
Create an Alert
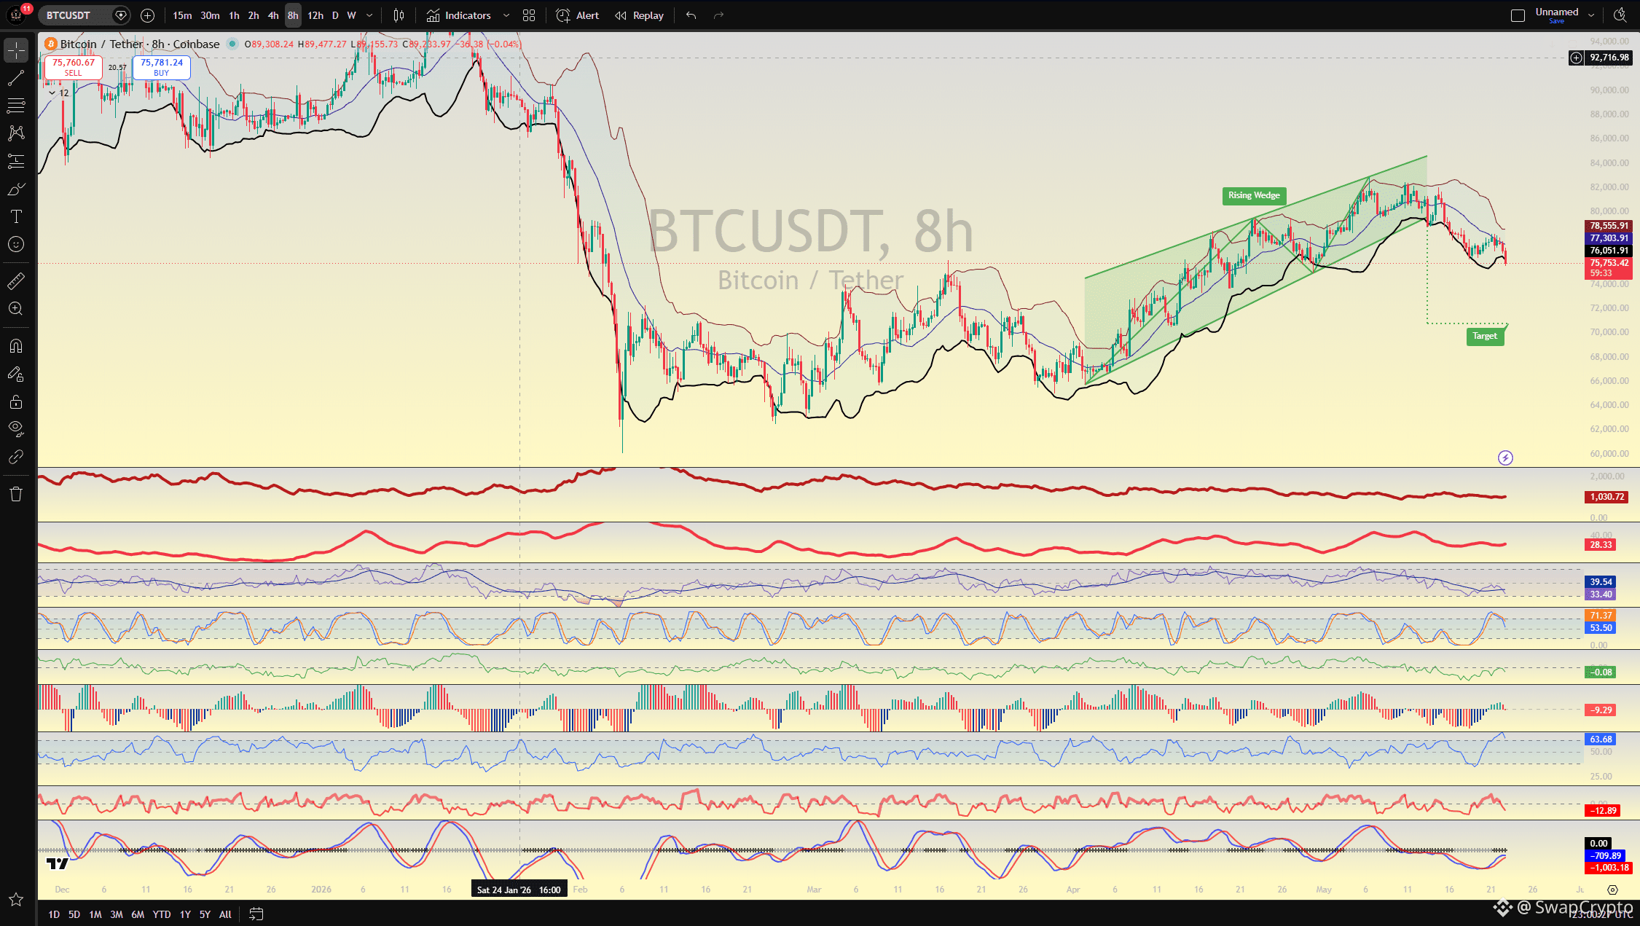tap(578, 15)
